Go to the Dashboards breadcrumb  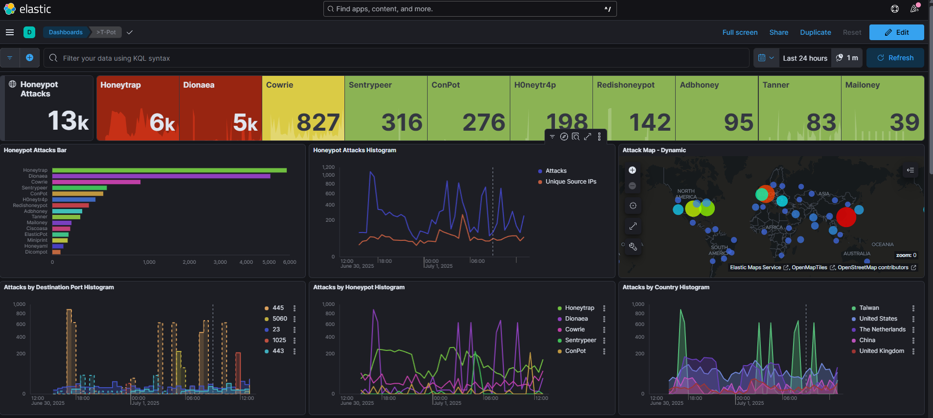66,32
